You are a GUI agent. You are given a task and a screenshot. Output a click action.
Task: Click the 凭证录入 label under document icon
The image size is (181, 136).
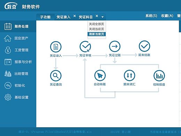(56, 55)
